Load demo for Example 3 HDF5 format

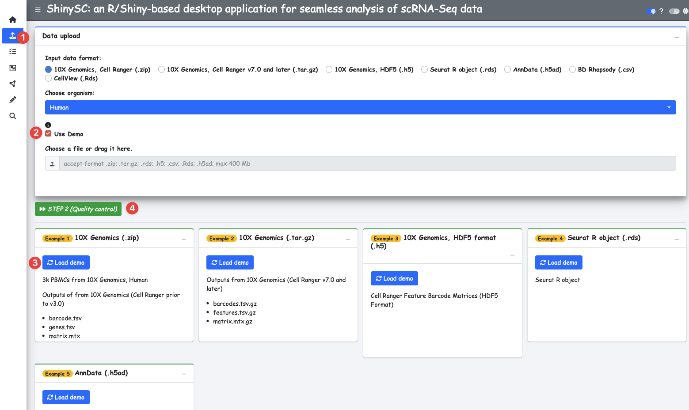point(394,278)
